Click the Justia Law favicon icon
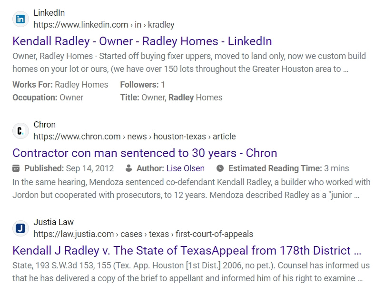The height and width of the screenshot is (295, 385). coord(20,228)
